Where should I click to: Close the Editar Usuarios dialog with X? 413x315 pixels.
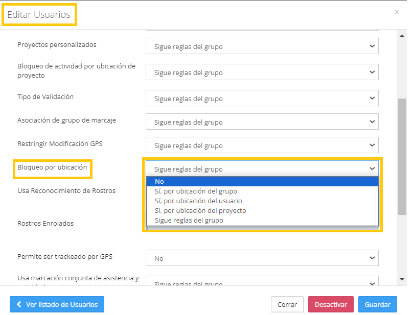pos(397,12)
